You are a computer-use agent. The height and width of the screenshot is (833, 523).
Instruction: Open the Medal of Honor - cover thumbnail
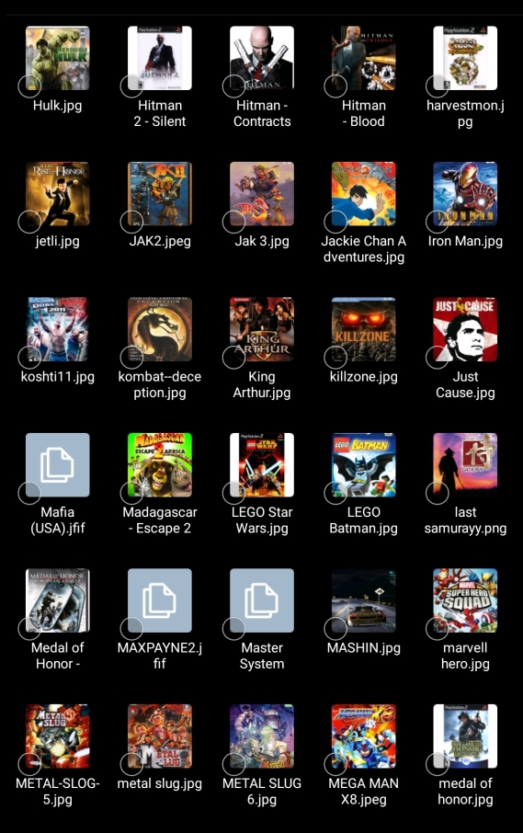pyautogui.click(x=57, y=600)
